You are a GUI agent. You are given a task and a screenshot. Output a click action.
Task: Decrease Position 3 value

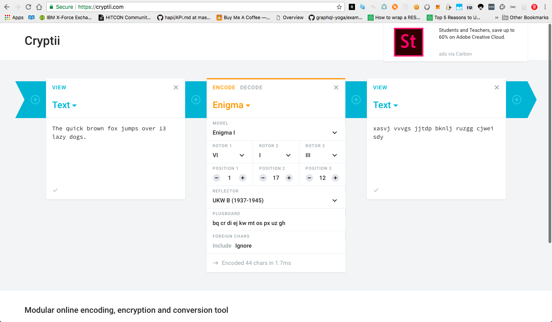[309, 178]
